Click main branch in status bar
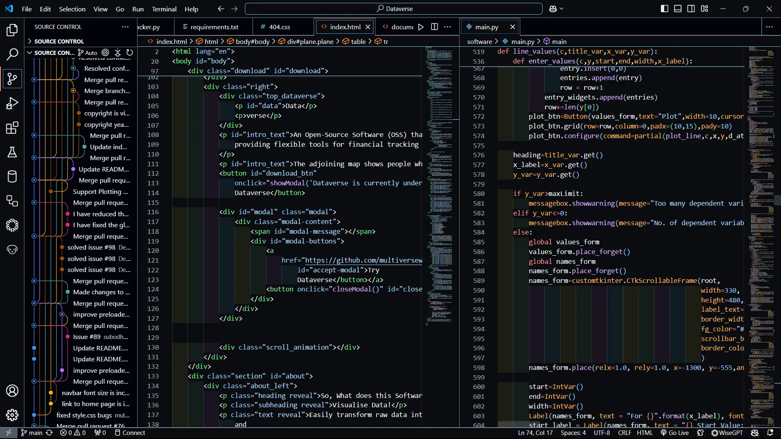This screenshot has width=781, height=439. click(x=32, y=432)
